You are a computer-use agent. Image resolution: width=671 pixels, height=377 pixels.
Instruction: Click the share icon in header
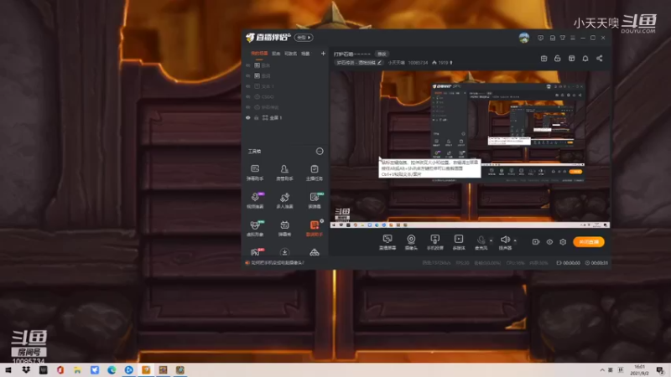click(x=600, y=59)
